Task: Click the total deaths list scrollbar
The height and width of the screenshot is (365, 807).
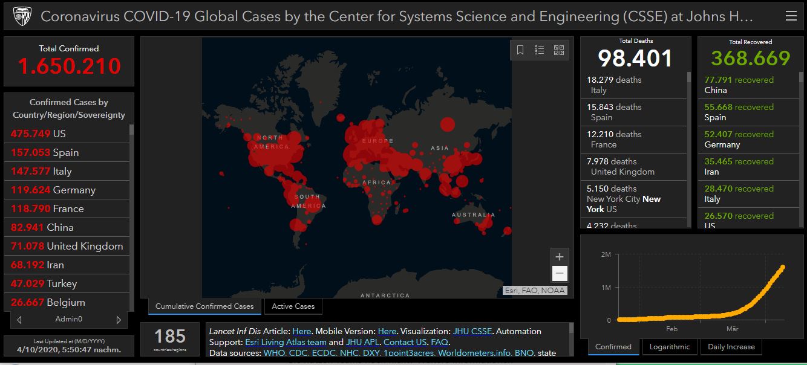Action: coord(688,77)
